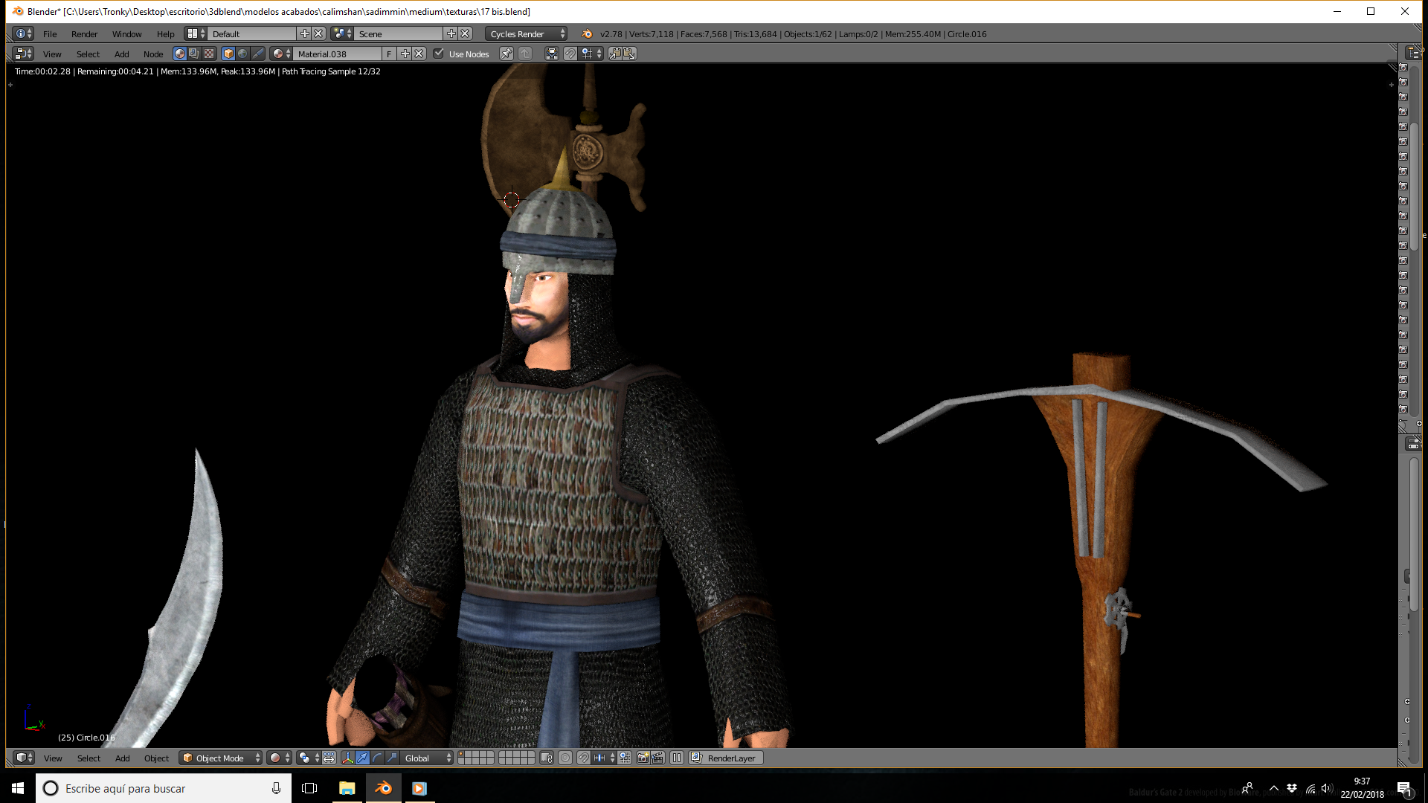Screen dimensions: 1428x803
Task: Click the RenderLayer button in viewport header
Action: [x=725, y=758]
